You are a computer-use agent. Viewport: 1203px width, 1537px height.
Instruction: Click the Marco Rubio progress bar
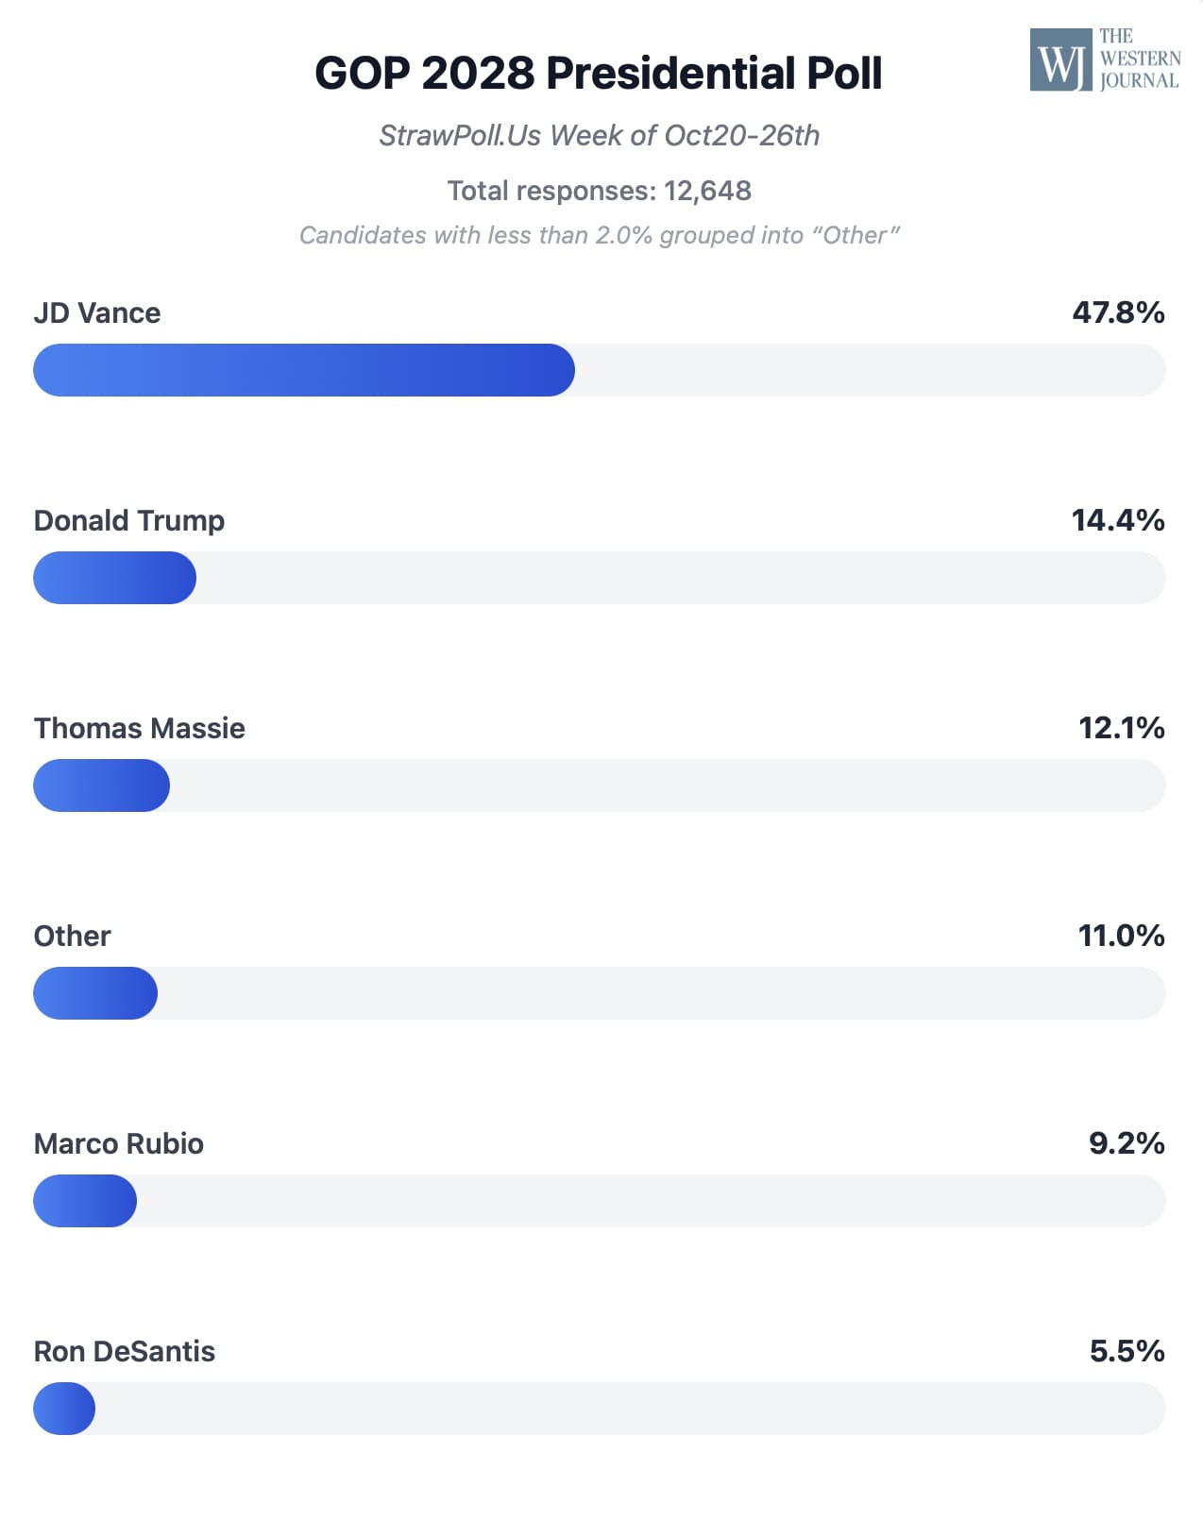(599, 1201)
